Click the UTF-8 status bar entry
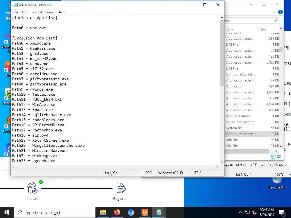 197,173
